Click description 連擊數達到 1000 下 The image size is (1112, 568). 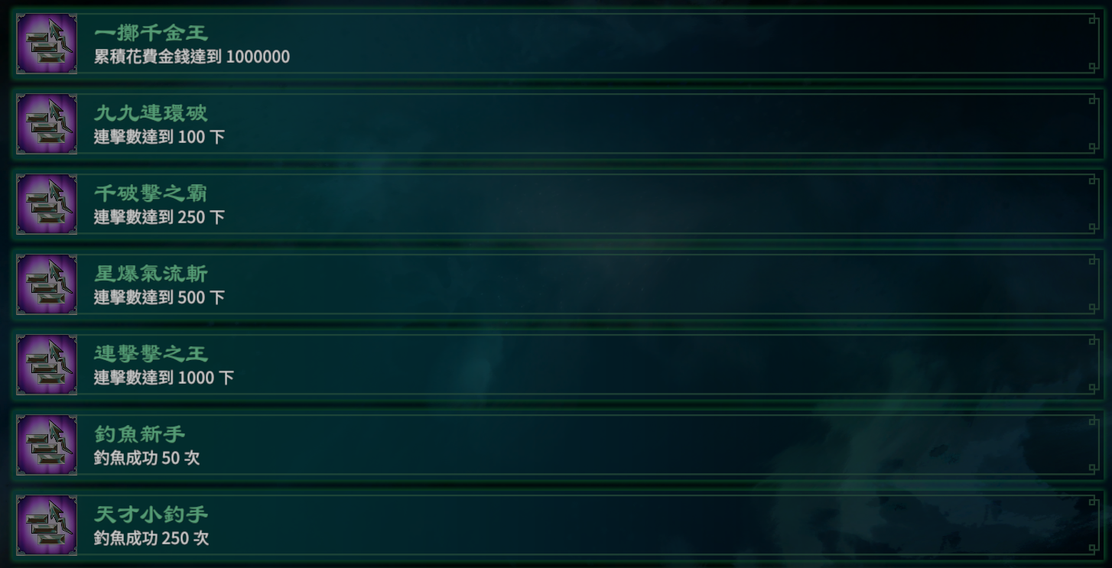coord(164,378)
